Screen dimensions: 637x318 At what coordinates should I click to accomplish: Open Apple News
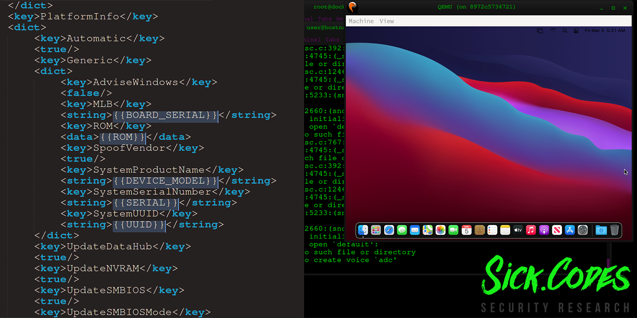556,230
